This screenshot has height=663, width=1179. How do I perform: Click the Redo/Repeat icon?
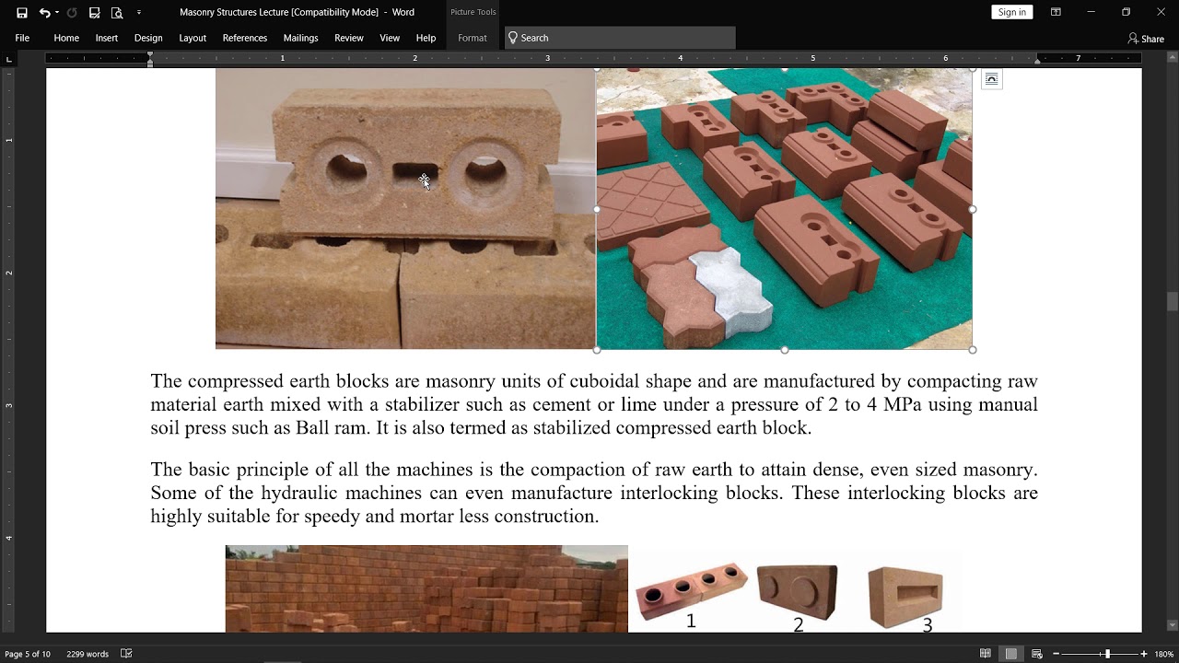pos(72,13)
